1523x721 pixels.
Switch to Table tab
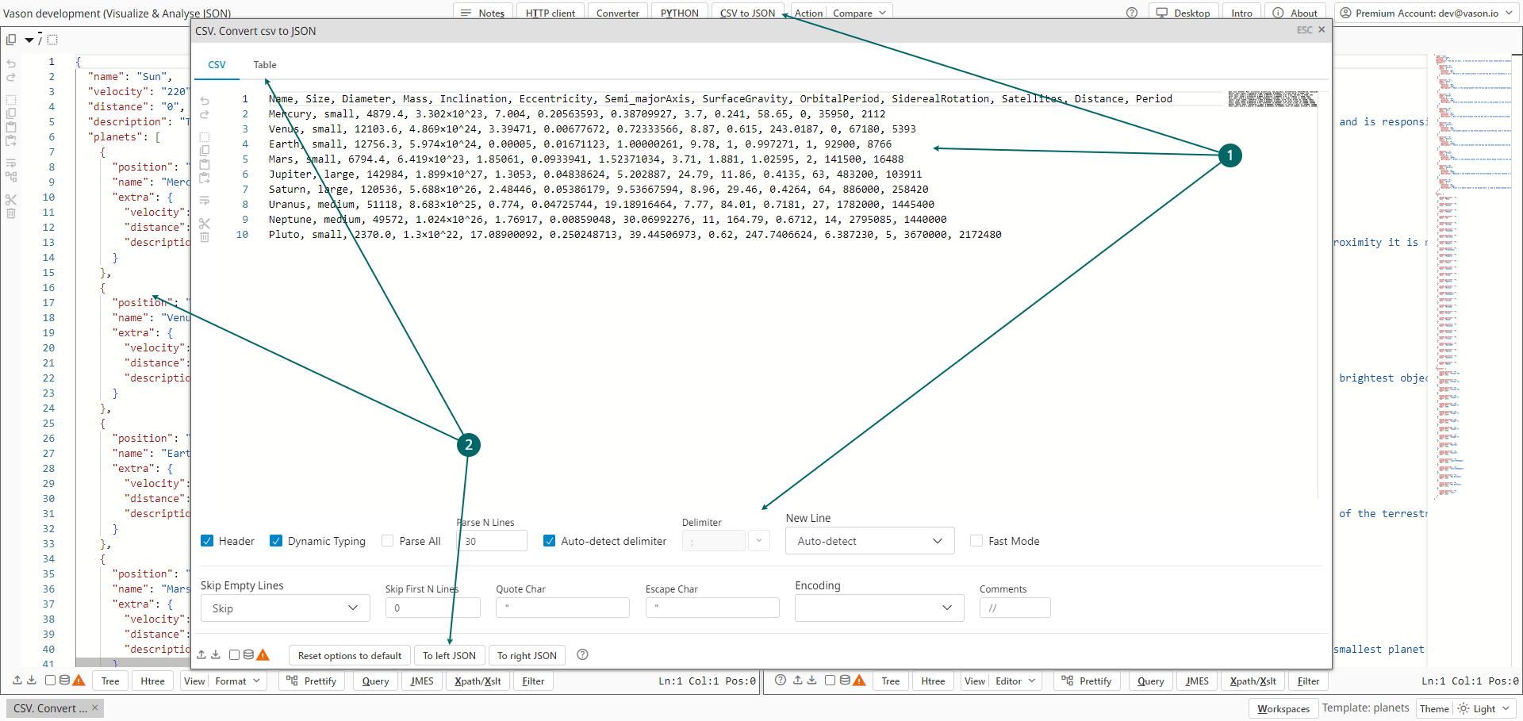pyautogui.click(x=265, y=65)
